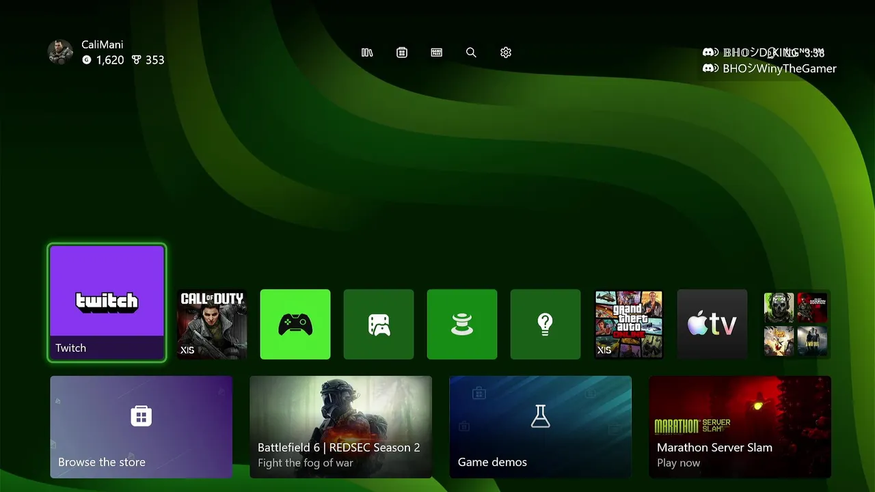Open the CaliMani profile avatar
Viewport: 875px width, 492px height.
pos(60,52)
